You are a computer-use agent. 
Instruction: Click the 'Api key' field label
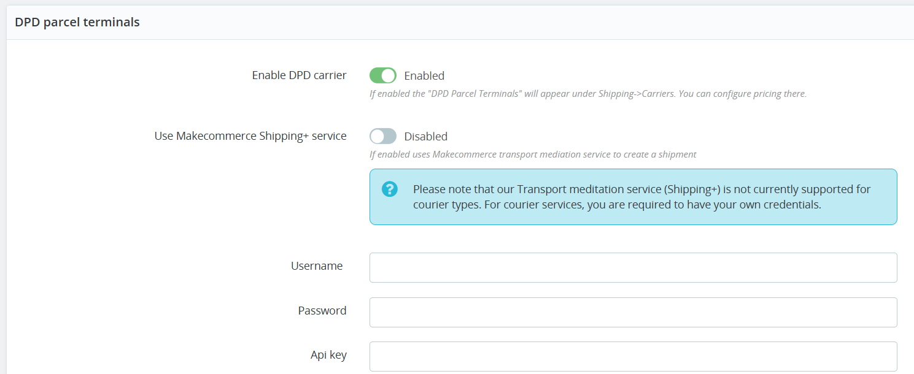coord(328,354)
